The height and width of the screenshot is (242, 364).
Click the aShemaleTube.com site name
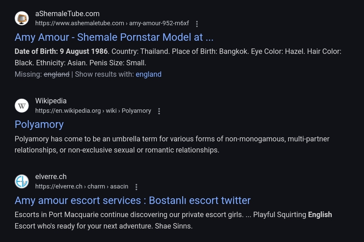67,14
